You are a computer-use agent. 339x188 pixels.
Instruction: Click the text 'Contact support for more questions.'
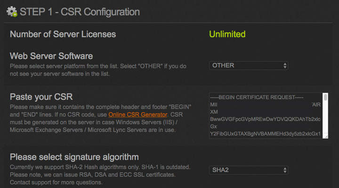pos(56,182)
